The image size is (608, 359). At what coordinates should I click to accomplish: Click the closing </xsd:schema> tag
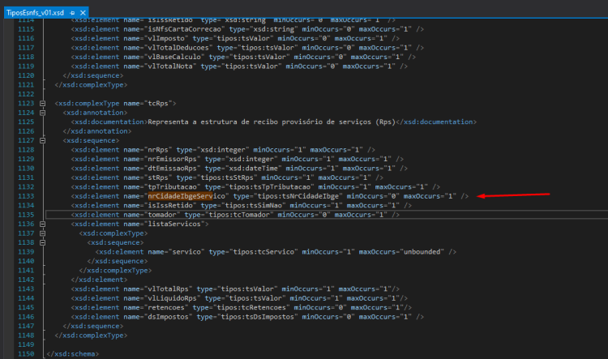click(x=72, y=354)
